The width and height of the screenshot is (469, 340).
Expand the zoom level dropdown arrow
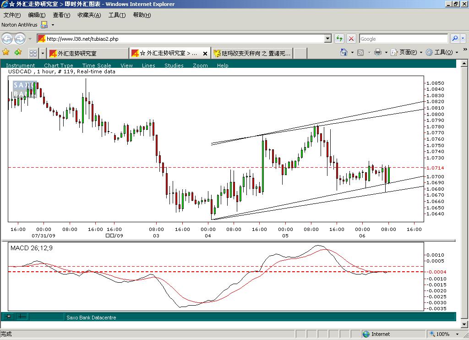tap(457, 334)
